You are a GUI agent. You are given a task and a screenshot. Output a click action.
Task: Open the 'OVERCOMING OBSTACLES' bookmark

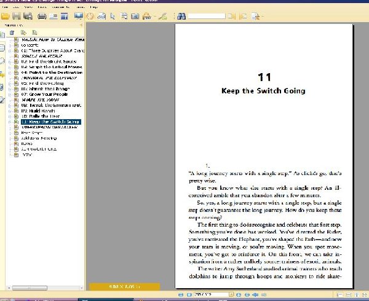pos(49,127)
